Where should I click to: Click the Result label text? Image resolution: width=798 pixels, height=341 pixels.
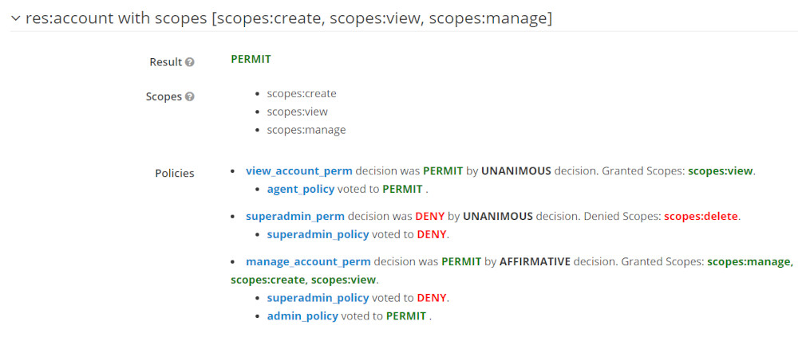pyautogui.click(x=165, y=62)
